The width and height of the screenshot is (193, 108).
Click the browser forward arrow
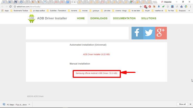tap(6, 7)
